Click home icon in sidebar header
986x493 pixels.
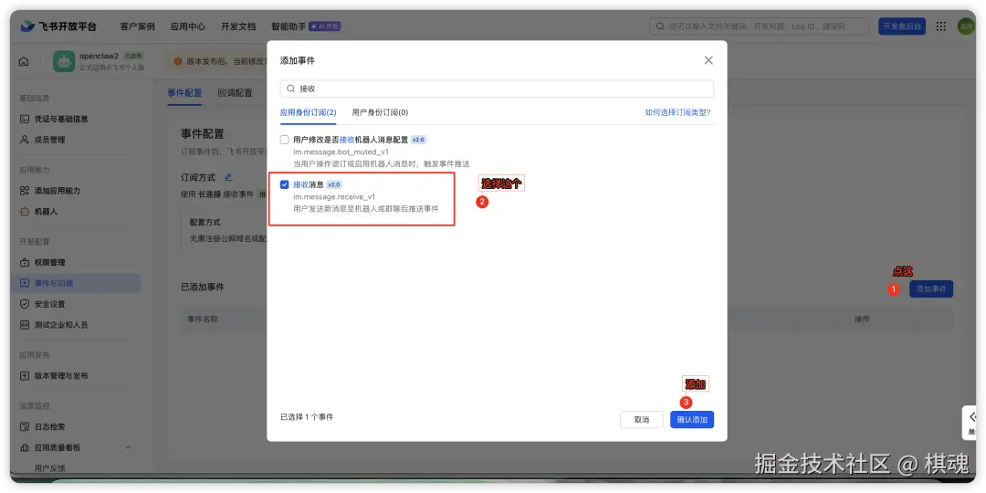(24, 62)
